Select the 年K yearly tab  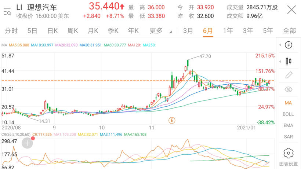133,31
